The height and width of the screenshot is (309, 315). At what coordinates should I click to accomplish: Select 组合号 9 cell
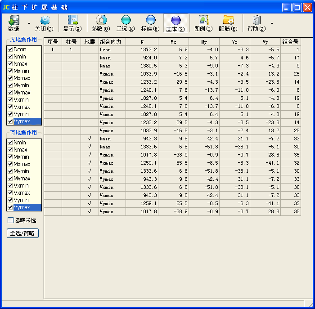[x=291, y=66]
